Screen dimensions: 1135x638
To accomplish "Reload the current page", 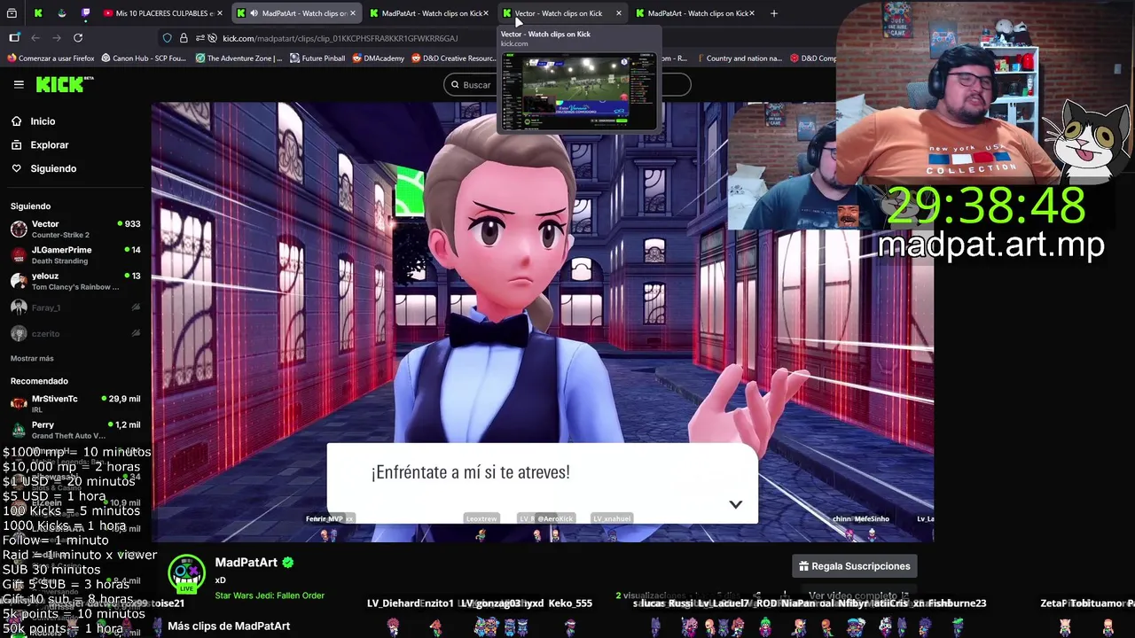I will 78,38.
